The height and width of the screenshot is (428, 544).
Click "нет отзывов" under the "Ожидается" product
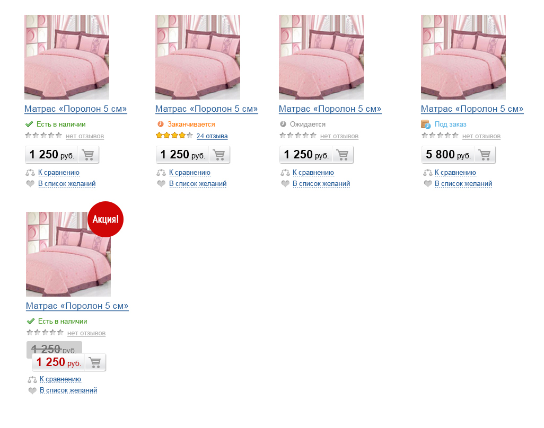click(339, 136)
